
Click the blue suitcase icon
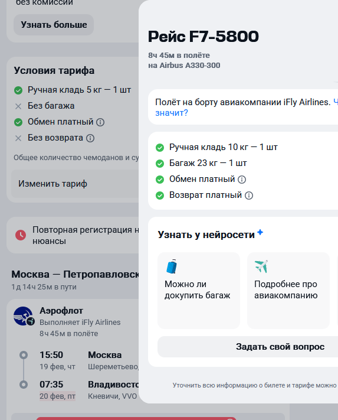click(x=172, y=266)
